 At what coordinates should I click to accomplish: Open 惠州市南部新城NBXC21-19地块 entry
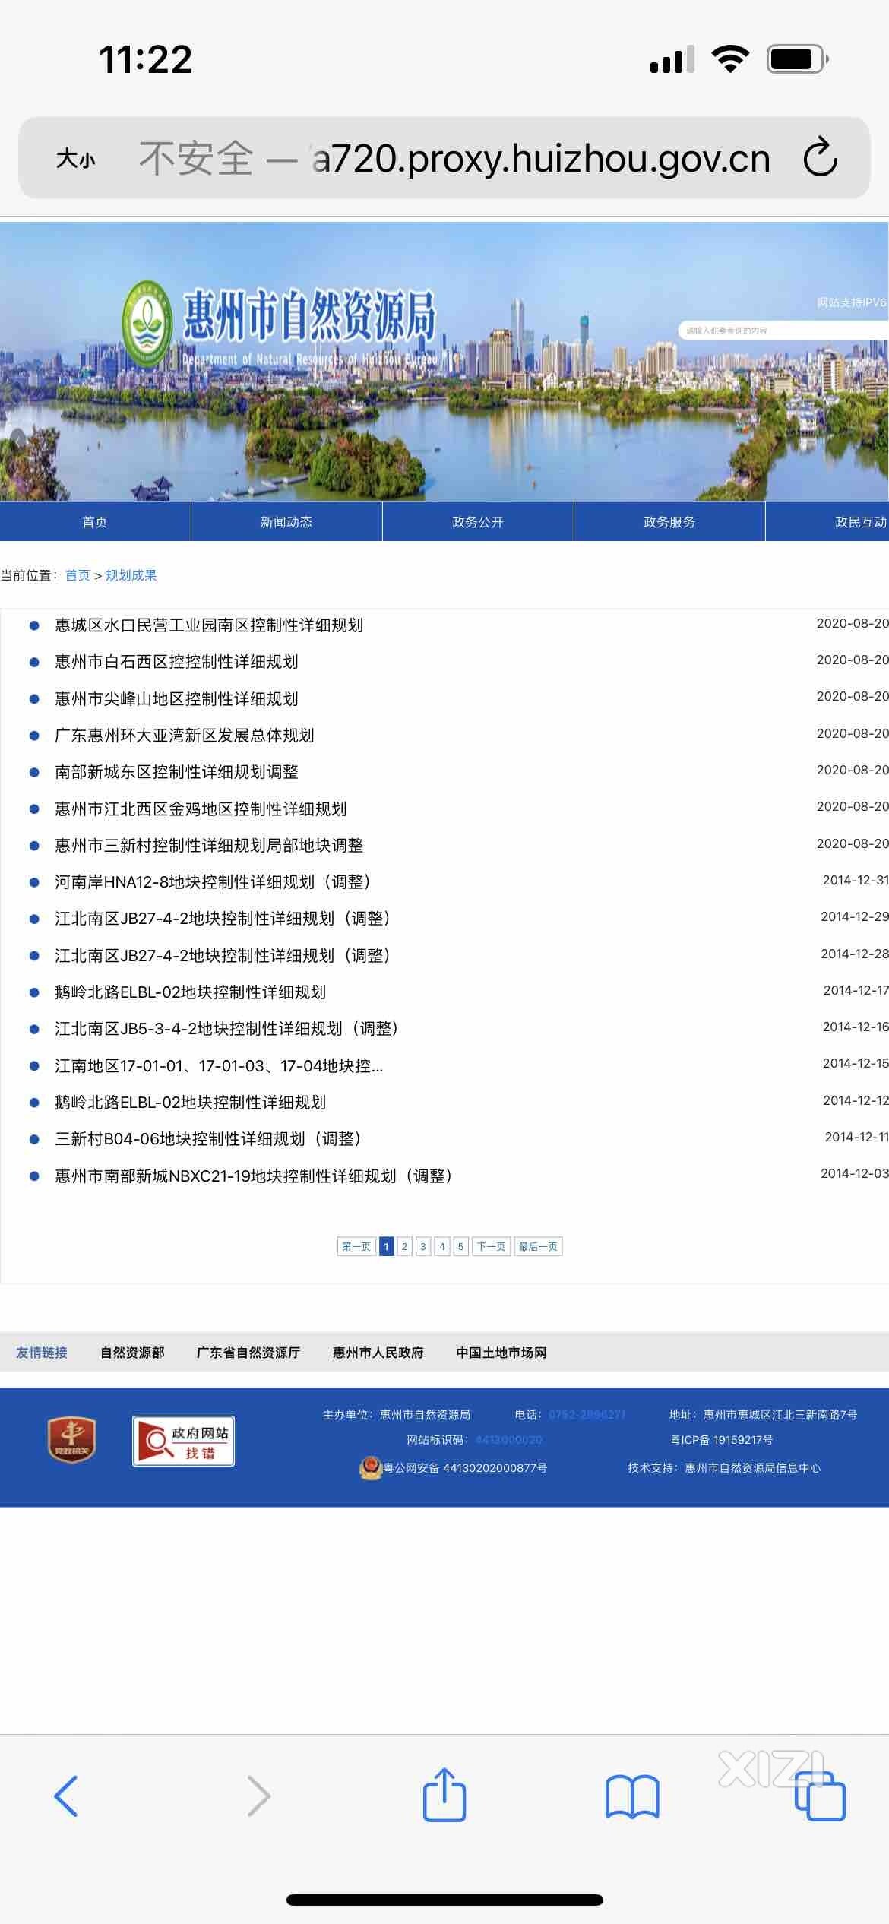[x=254, y=1176]
